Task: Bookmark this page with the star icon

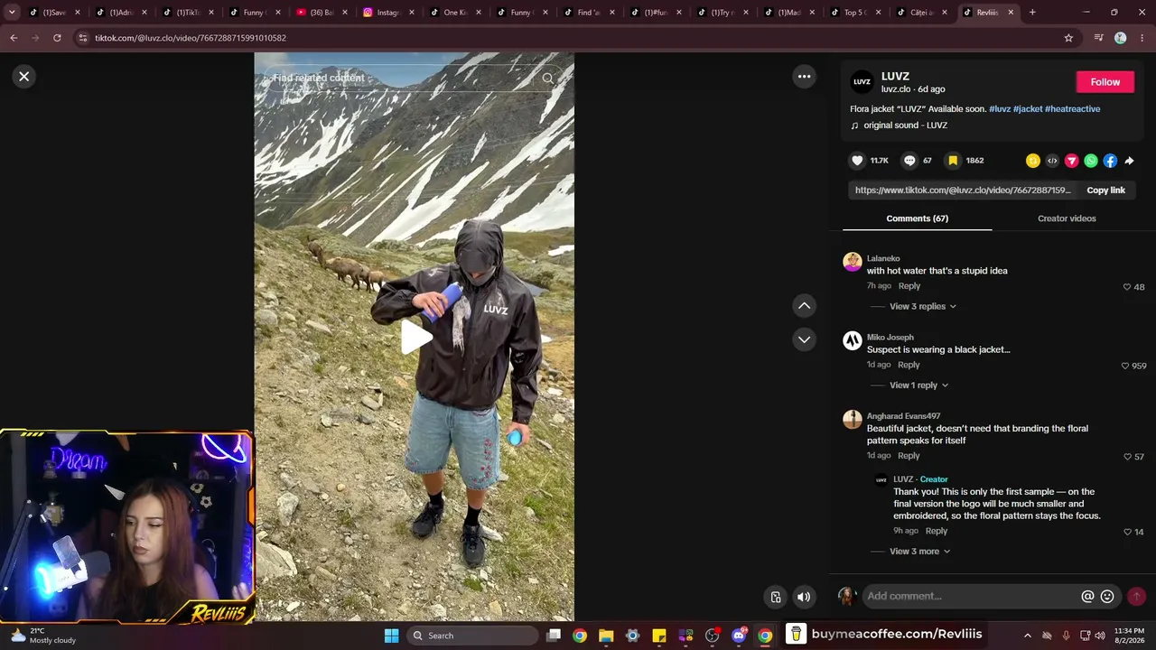Action: 1068,38
